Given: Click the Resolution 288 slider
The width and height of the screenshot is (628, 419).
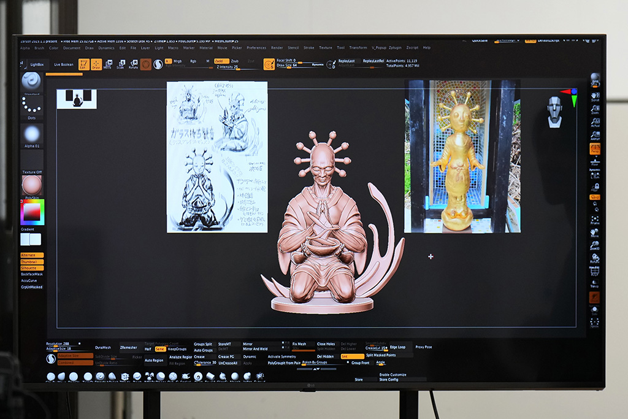Looking at the screenshot, I should (x=63, y=344).
